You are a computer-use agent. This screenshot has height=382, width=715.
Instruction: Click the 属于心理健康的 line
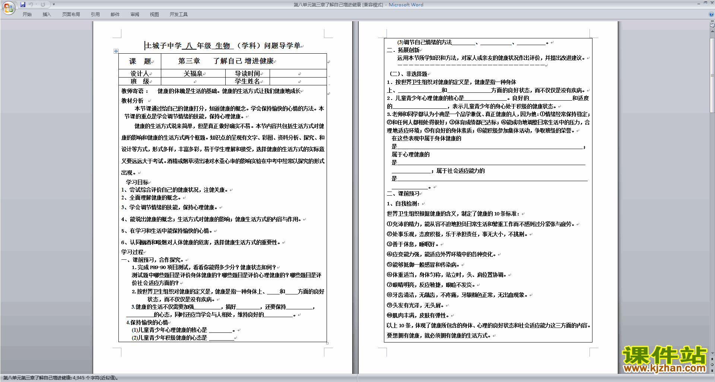click(x=410, y=154)
